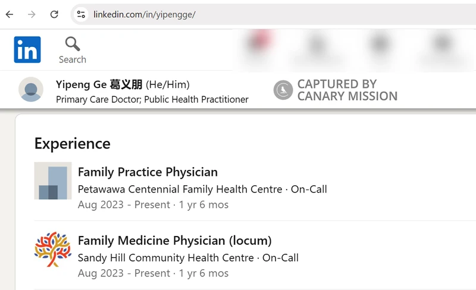
Task: Open LinkedIn Search magnifier icon
Action: tap(73, 44)
